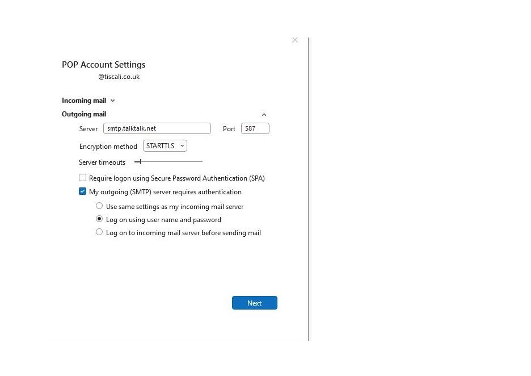
Task: Click the Outgoing mail section heading
Action: click(84, 114)
